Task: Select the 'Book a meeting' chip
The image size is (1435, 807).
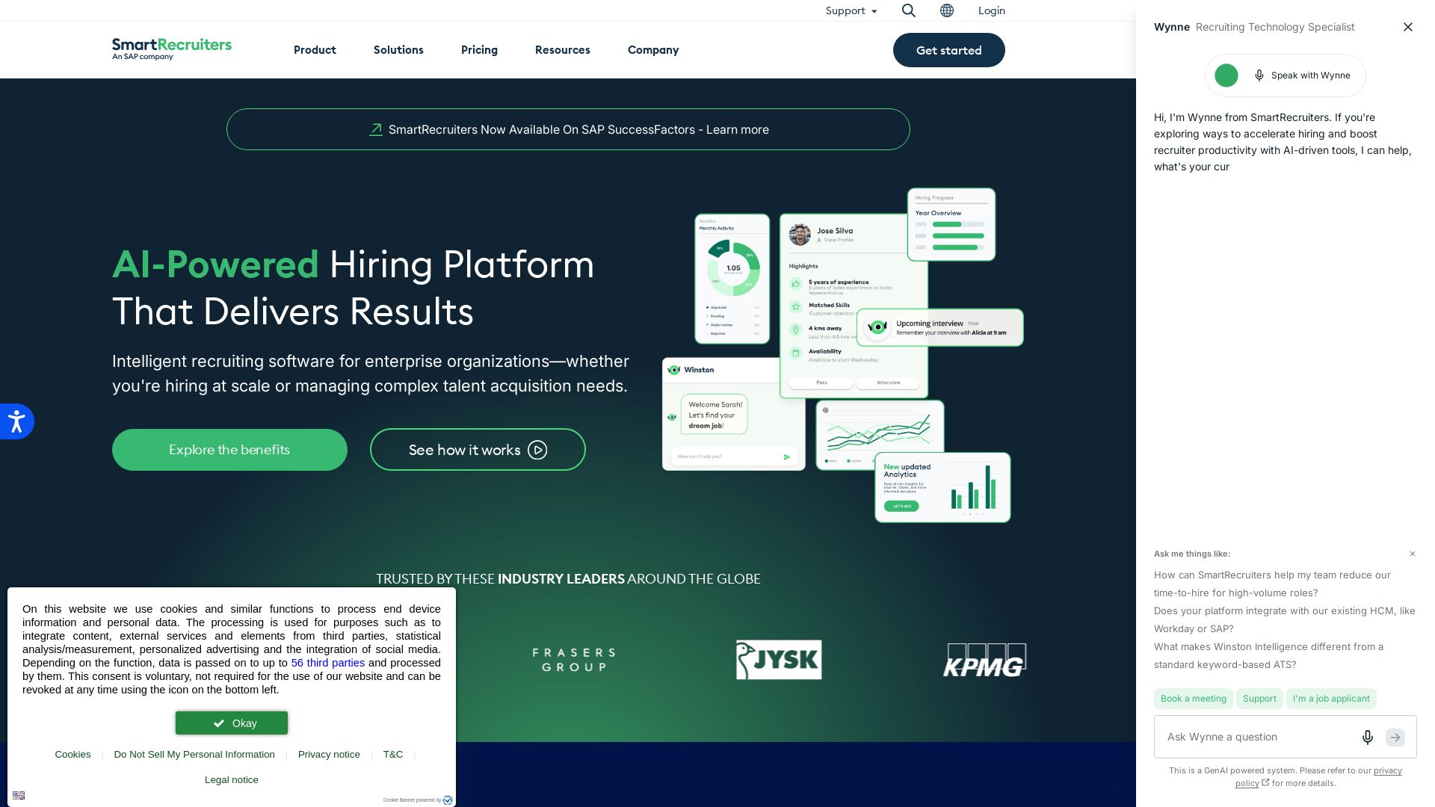Action: [x=1194, y=699]
